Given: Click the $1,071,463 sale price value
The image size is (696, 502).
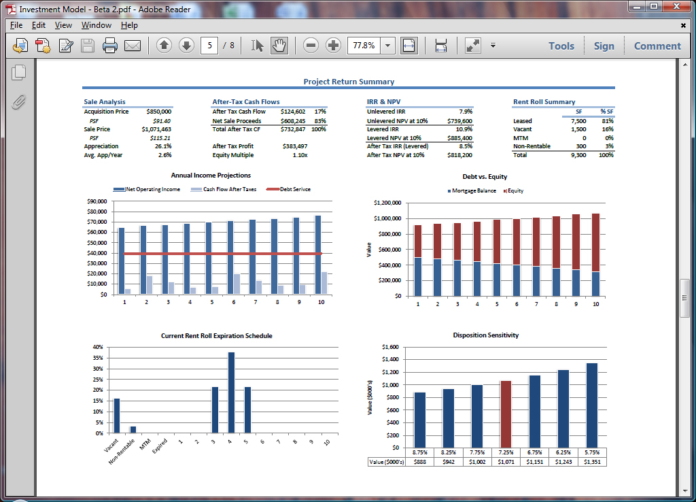Looking at the screenshot, I should [156, 129].
